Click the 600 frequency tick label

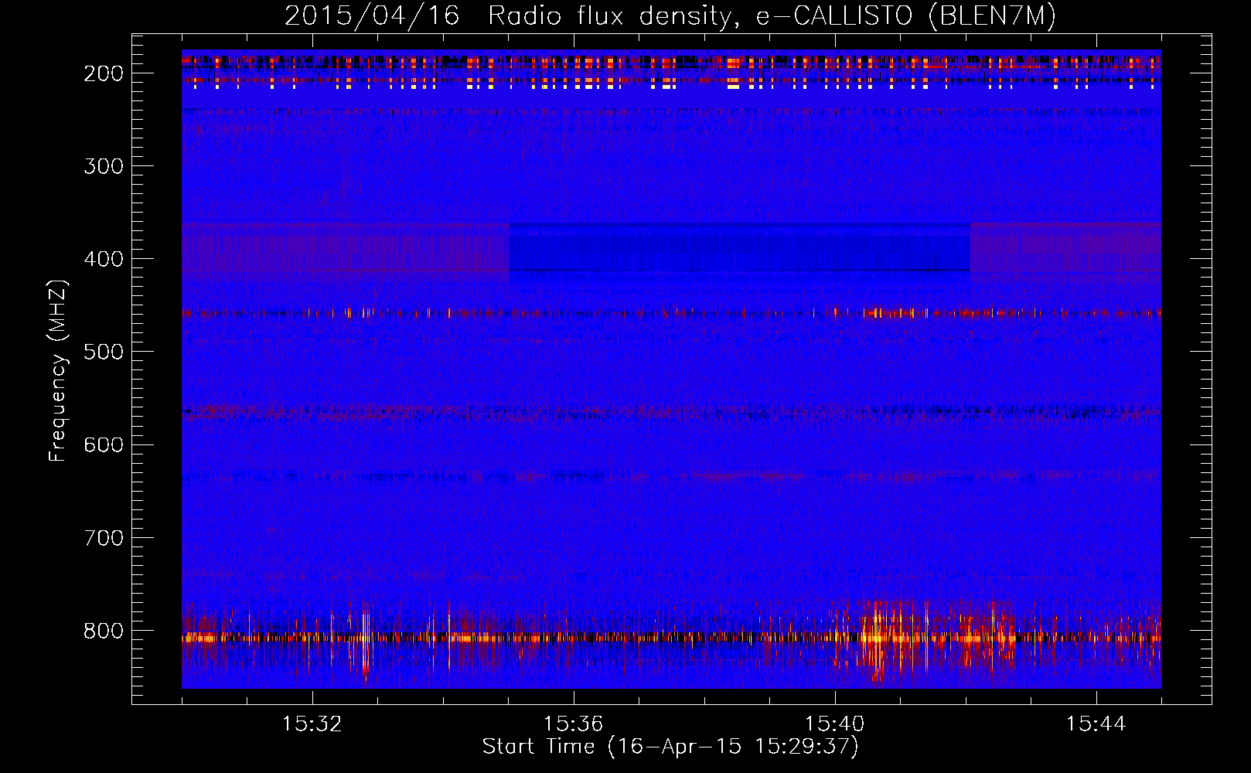(x=104, y=444)
